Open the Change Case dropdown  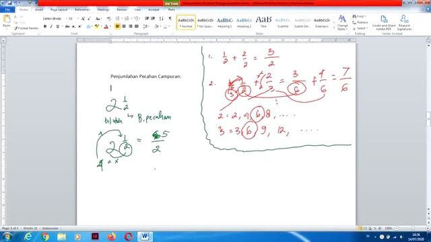click(98, 19)
